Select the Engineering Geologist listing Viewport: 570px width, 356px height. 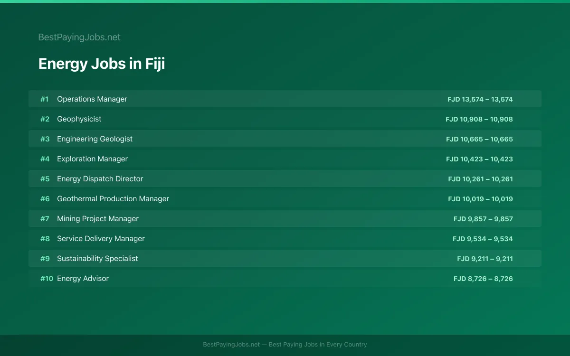pyautogui.click(x=285, y=139)
